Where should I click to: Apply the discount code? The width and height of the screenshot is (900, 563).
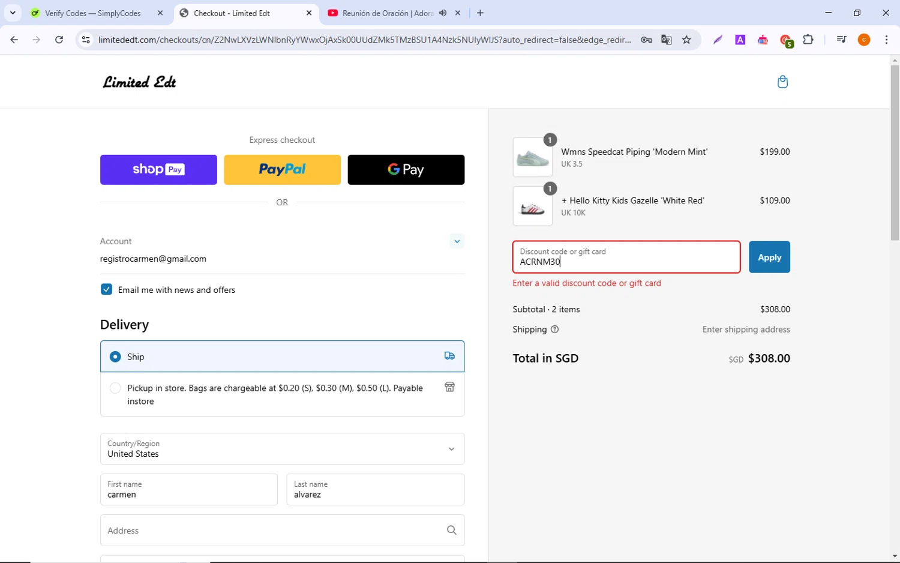[769, 257]
